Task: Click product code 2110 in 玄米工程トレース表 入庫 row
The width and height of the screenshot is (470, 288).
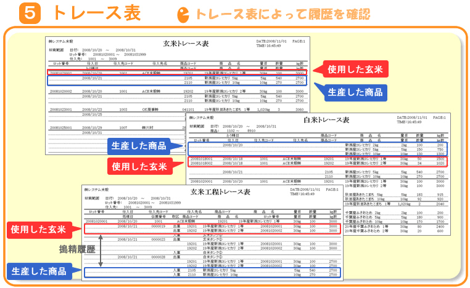Action: click(192, 275)
